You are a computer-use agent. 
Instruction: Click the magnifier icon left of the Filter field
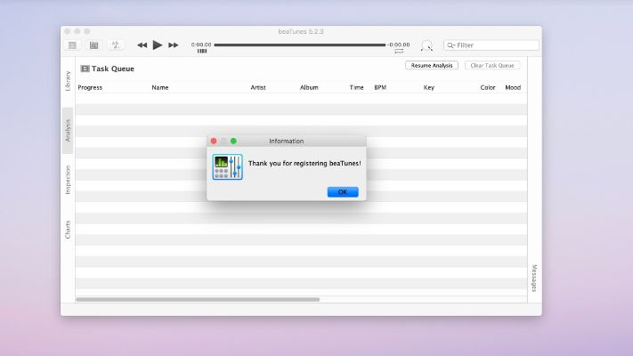(426, 45)
